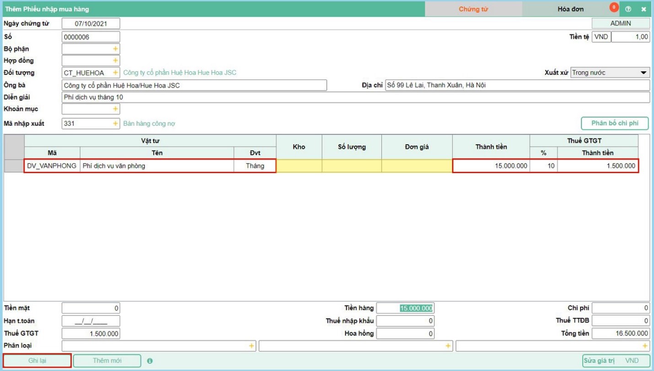
Task: Open lookup plus icon for Mã nhập xuất
Action: point(115,123)
